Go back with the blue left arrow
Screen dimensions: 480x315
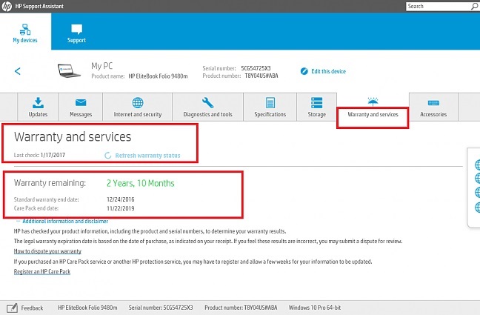click(18, 71)
